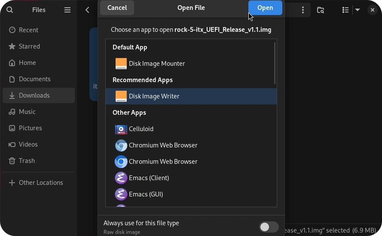Open Pictures in the sidebar
The width and height of the screenshot is (382, 236).
point(39,128)
